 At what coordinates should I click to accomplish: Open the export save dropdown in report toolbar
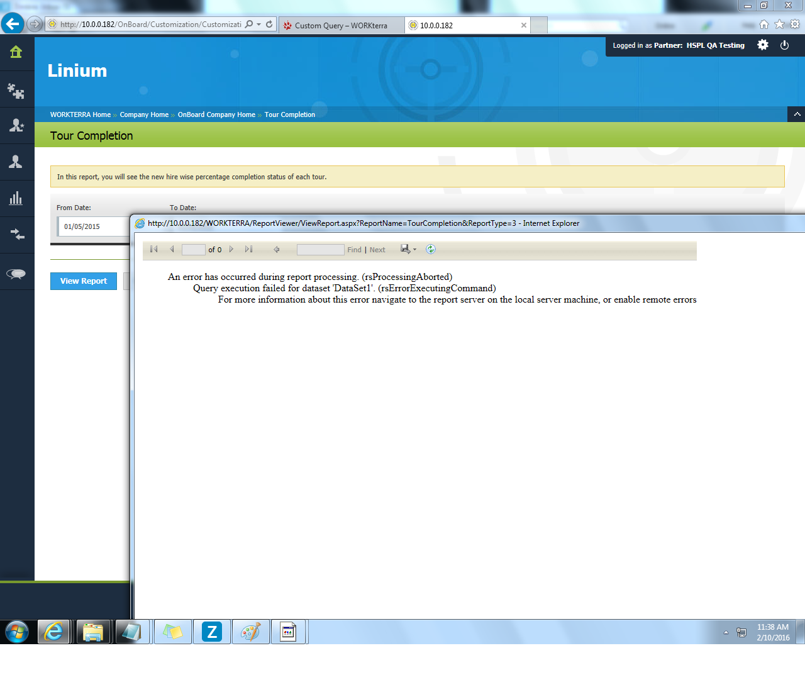[409, 249]
